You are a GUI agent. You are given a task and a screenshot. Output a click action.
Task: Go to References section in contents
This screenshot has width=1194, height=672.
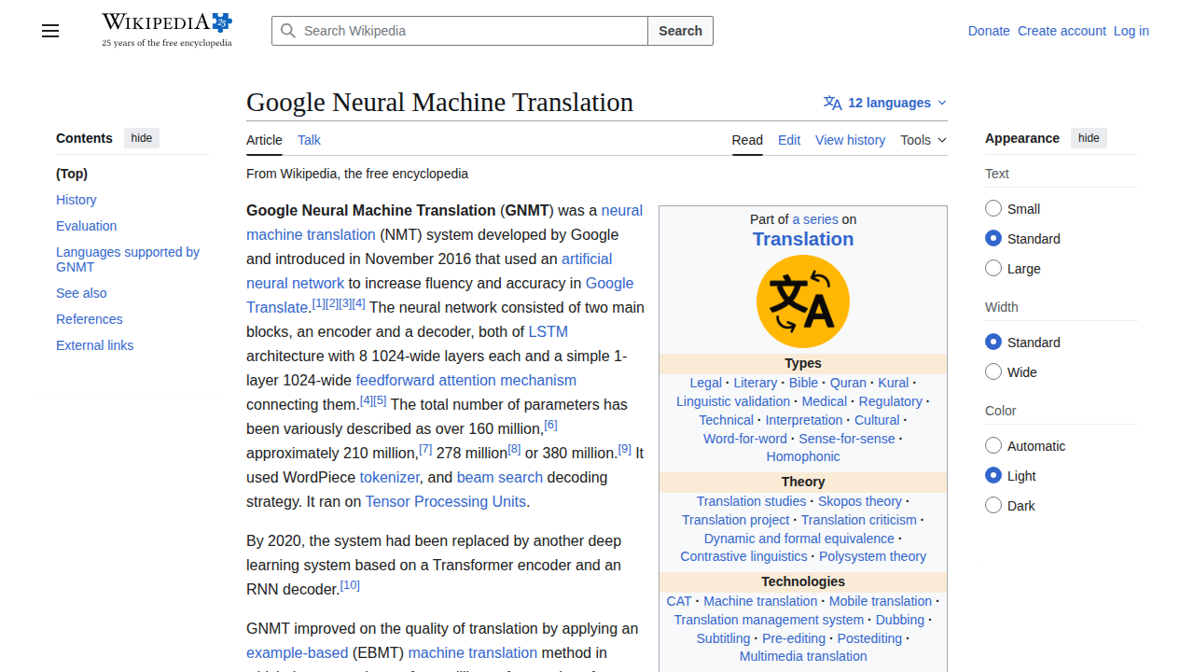[90, 319]
